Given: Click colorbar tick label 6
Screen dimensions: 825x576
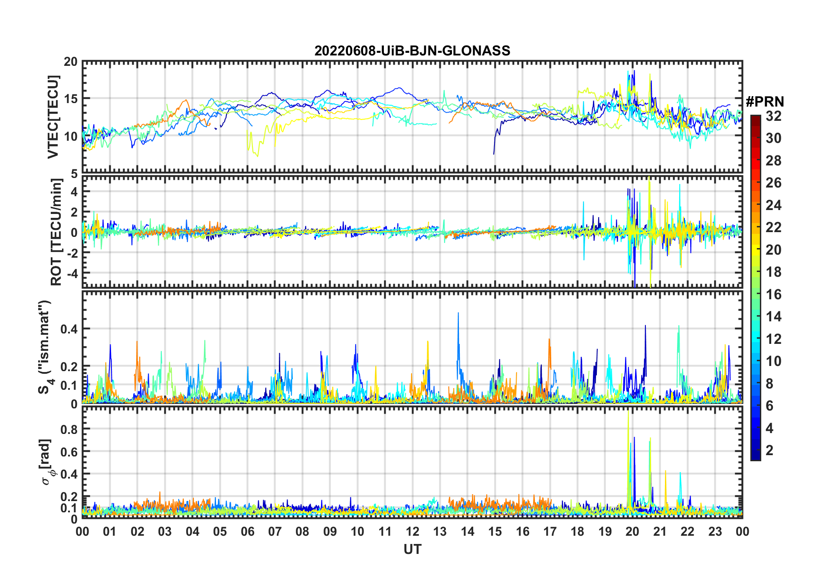Looking at the screenshot, I should 769,406.
